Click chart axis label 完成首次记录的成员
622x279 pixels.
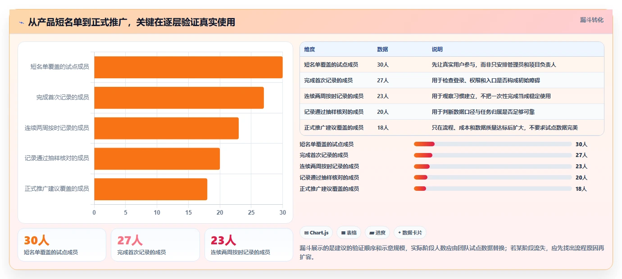(x=63, y=97)
